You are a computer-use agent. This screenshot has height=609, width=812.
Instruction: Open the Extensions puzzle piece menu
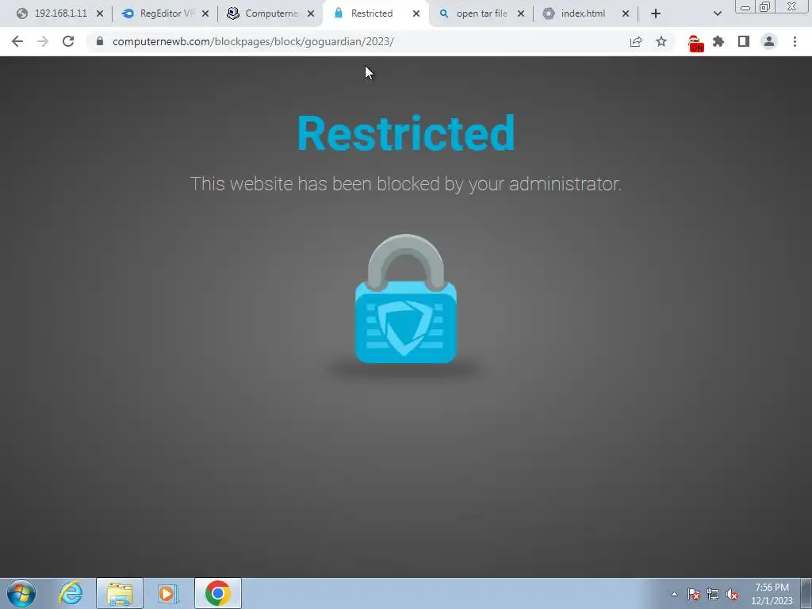(718, 41)
